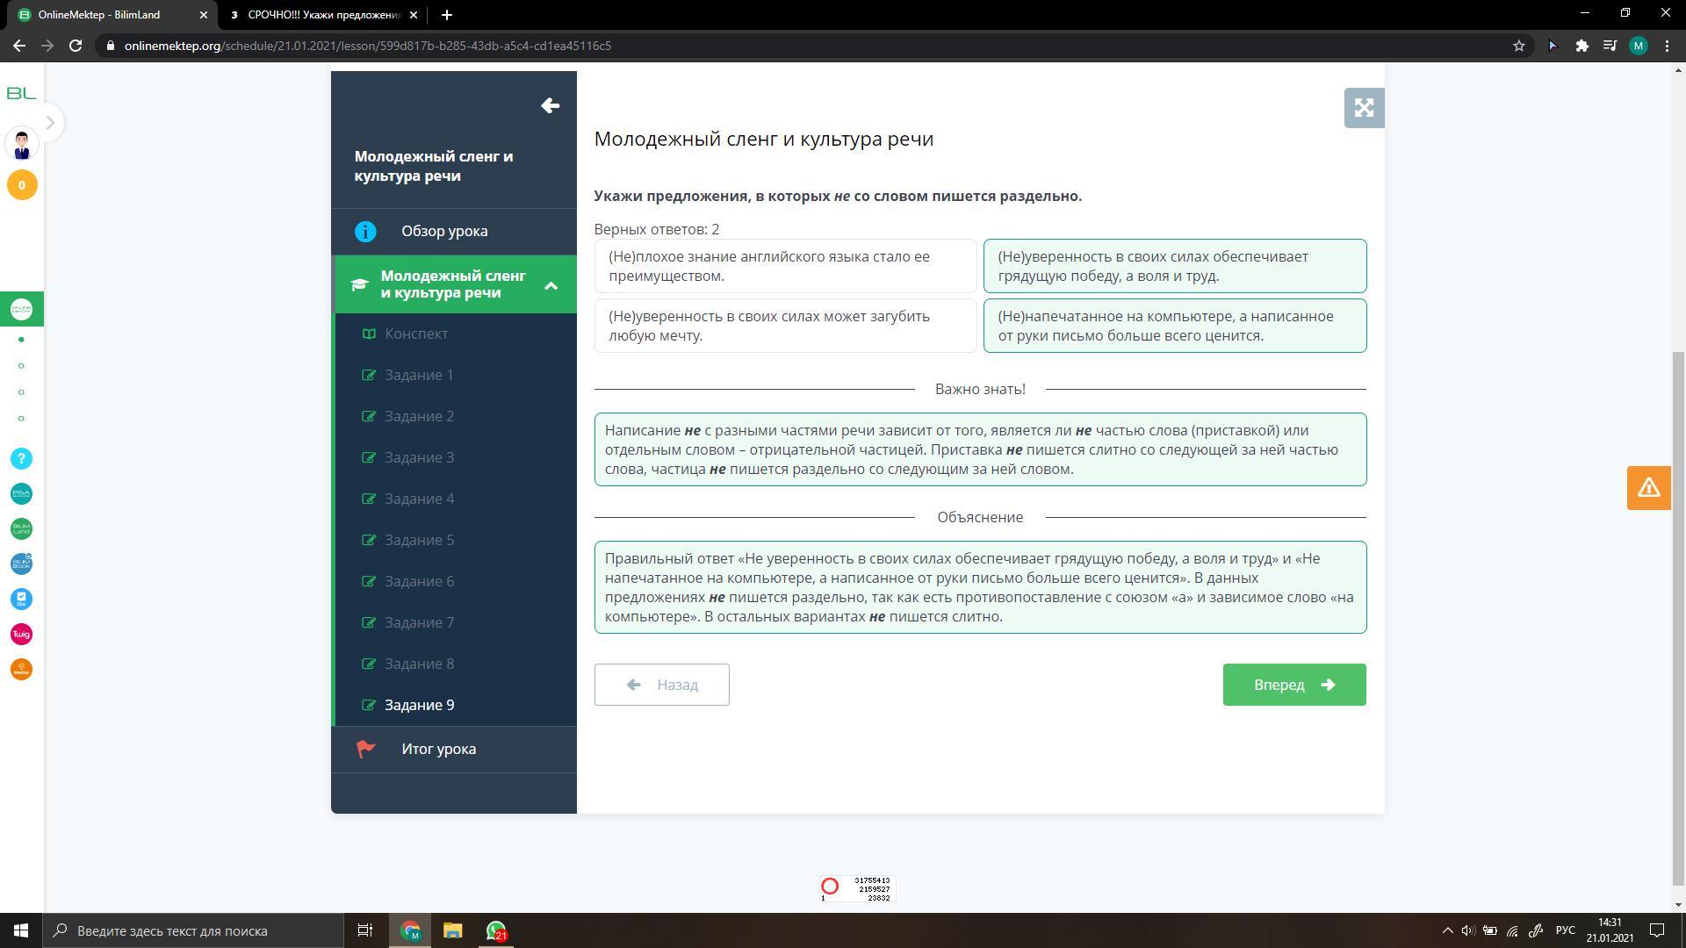Viewport: 1686px width, 948px height.
Task: Select answer '(Не)плохое знание английского языка'
Action: [x=785, y=266]
